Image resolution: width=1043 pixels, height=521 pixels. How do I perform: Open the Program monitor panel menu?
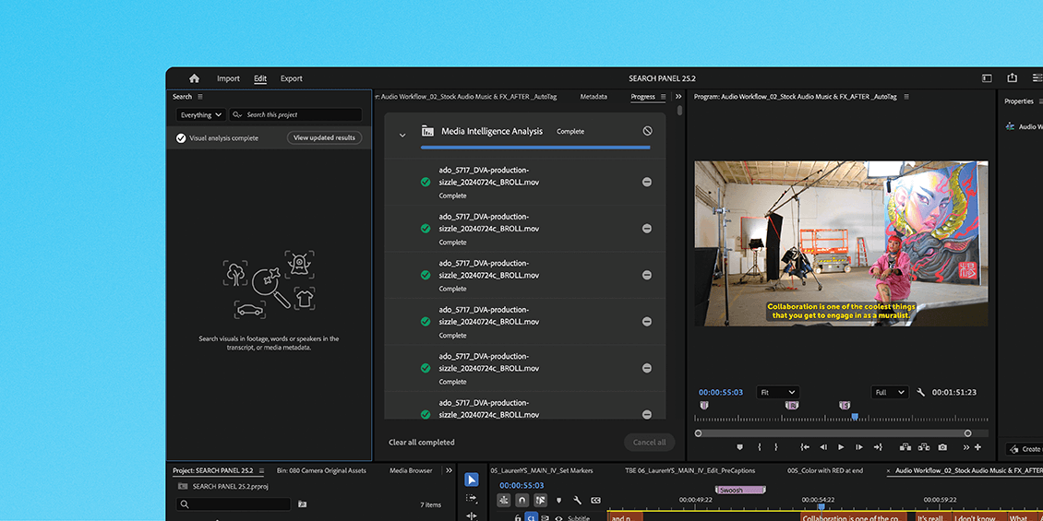tap(906, 96)
